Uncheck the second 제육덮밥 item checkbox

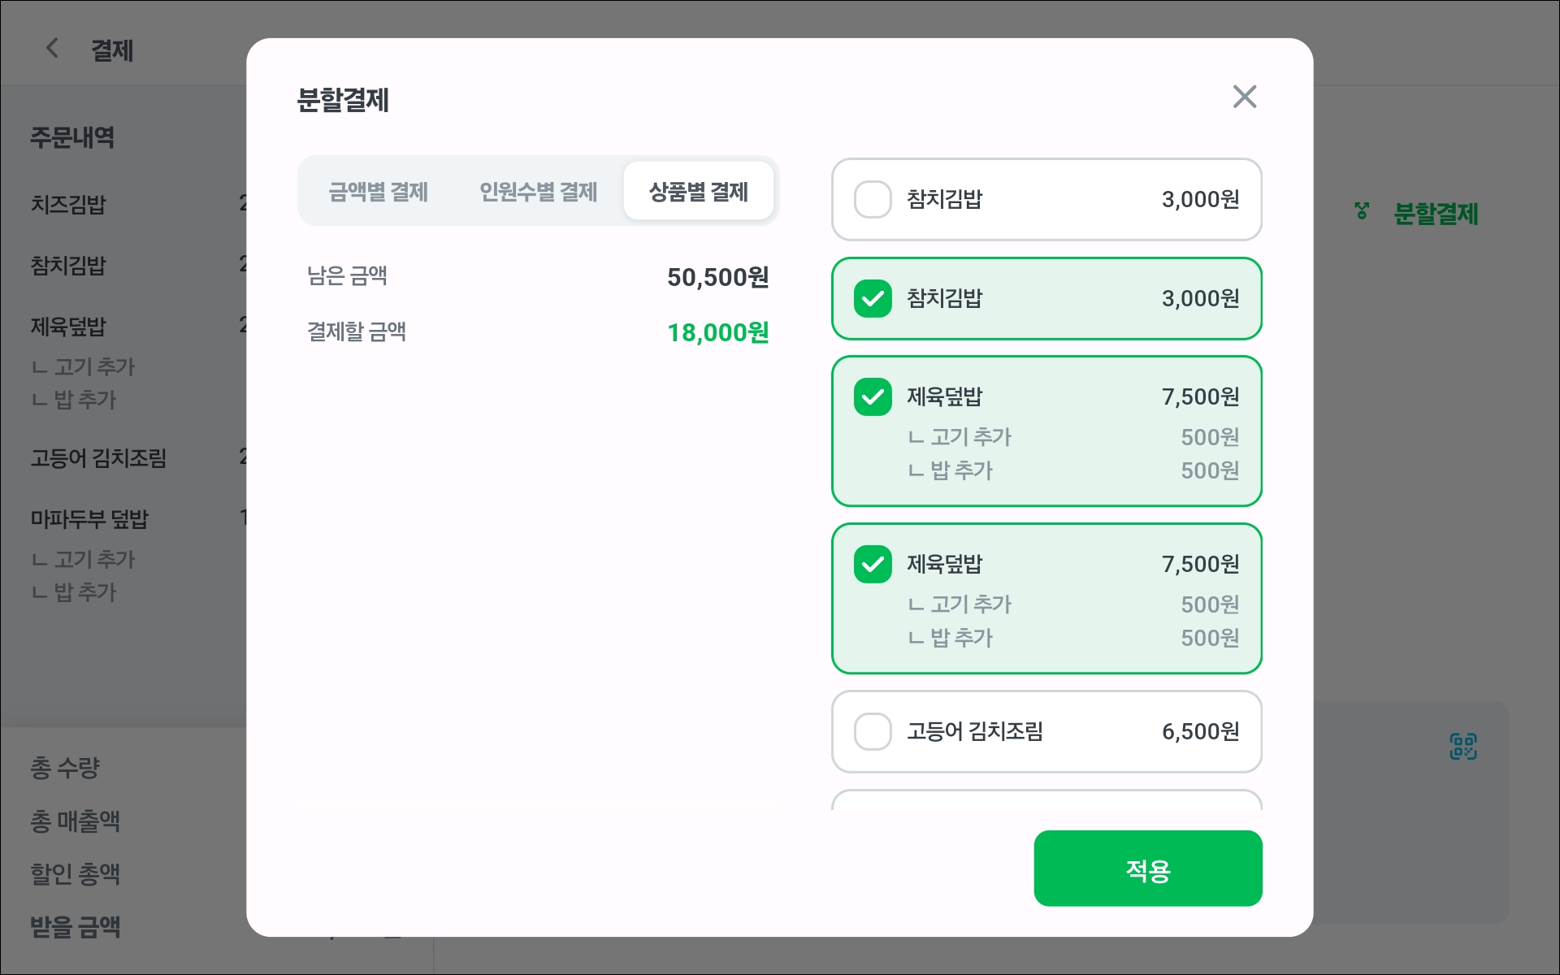click(873, 565)
